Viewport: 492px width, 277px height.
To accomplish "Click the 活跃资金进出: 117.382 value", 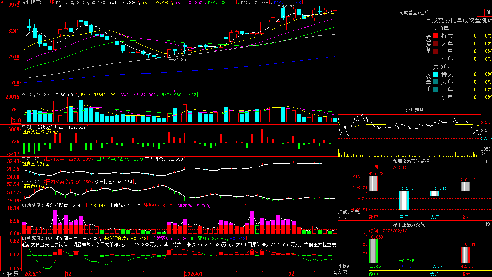I will [62, 127].
